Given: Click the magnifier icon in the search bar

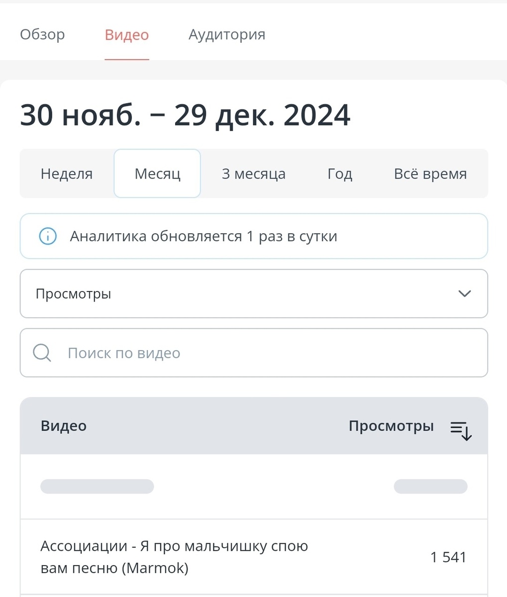Looking at the screenshot, I should click(x=41, y=353).
